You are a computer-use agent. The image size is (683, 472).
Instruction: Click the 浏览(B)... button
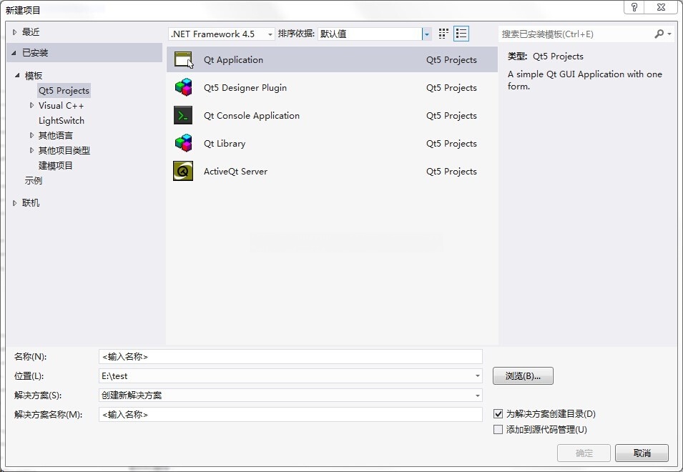pos(523,375)
